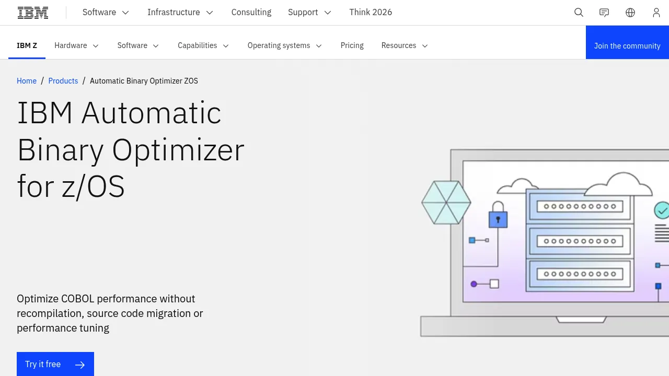
Task: Select the IBM Z tab
Action: coord(27,45)
